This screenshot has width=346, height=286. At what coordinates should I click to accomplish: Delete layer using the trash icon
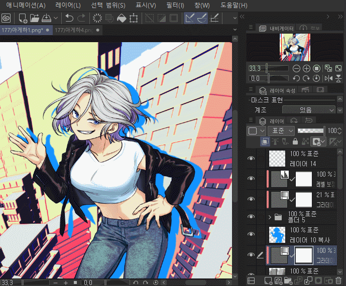(338, 279)
